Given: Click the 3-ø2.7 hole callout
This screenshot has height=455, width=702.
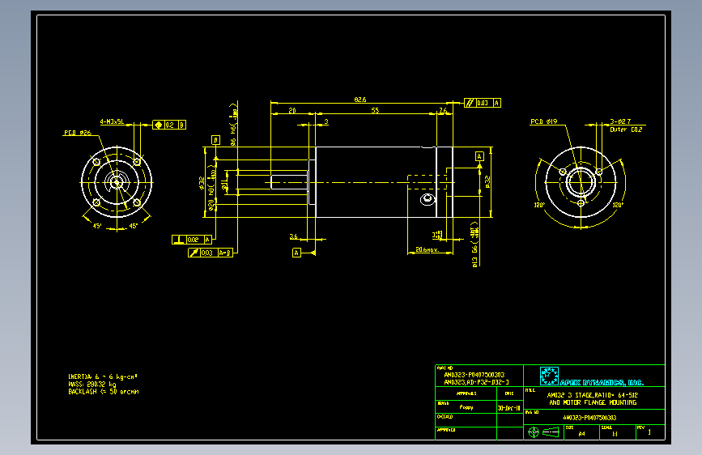Looking at the screenshot, I should coord(620,121).
